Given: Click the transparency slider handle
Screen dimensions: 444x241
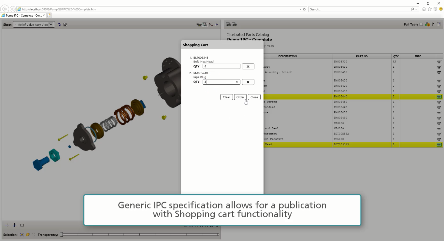Looking at the screenshot, I should click(x=61, y=234).
